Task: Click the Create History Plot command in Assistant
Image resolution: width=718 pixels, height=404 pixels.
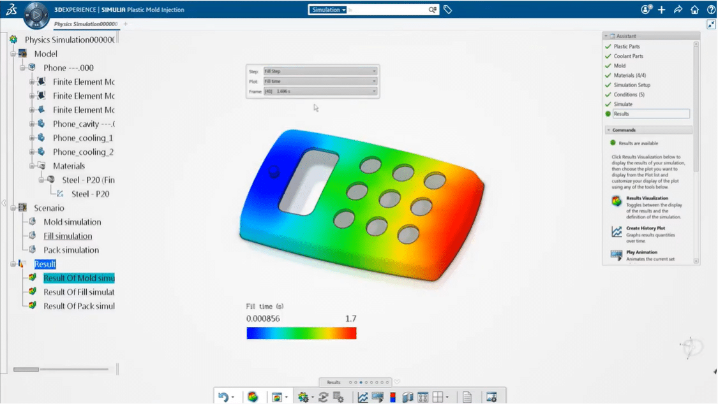Action: coord(645,228)
